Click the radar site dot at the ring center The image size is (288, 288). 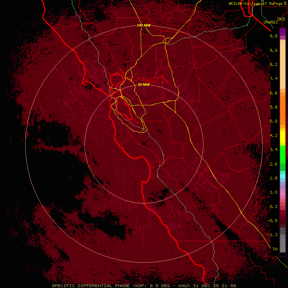click(144, 144)
